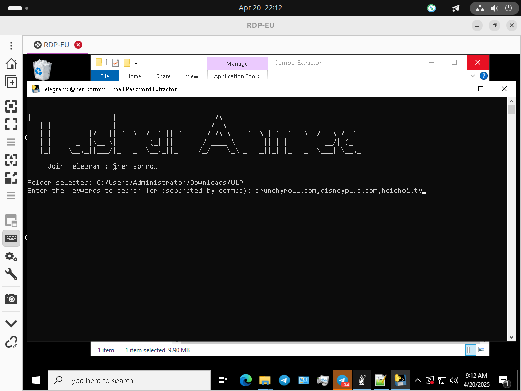This screenshot has width=521, height=391.
Task: Open the Recycle Bin on remote desktop
Action: 42,70
